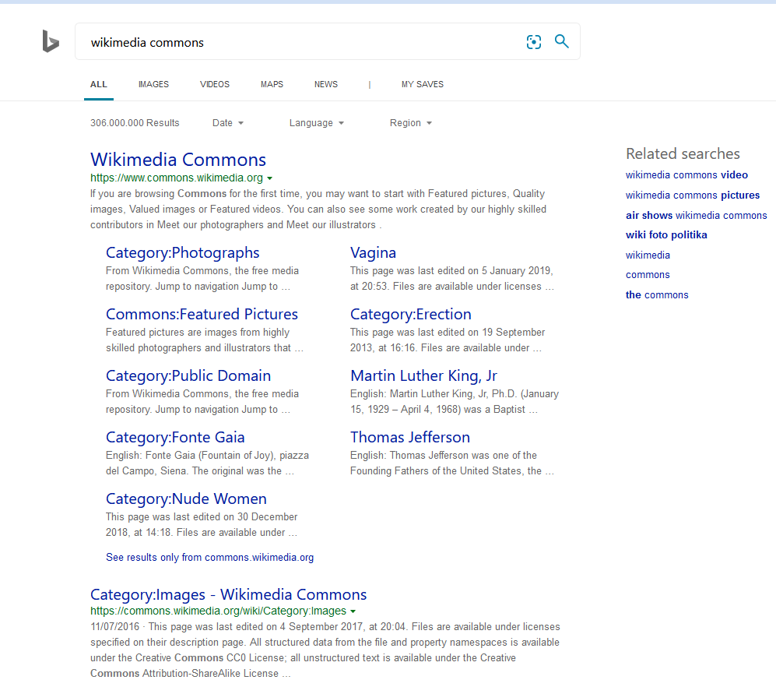Expand arrow beside Category:Images URL
The image size is (776, 694).
[x=353, y=611]
